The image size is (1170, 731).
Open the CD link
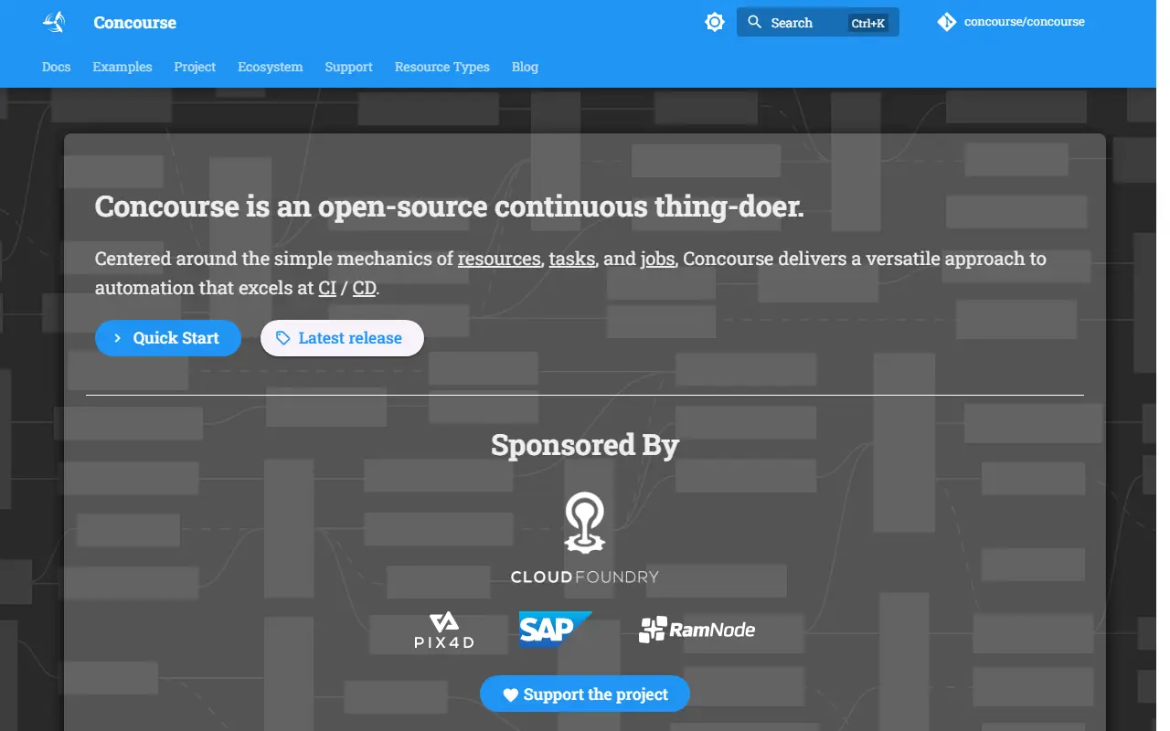click(365, 288)
